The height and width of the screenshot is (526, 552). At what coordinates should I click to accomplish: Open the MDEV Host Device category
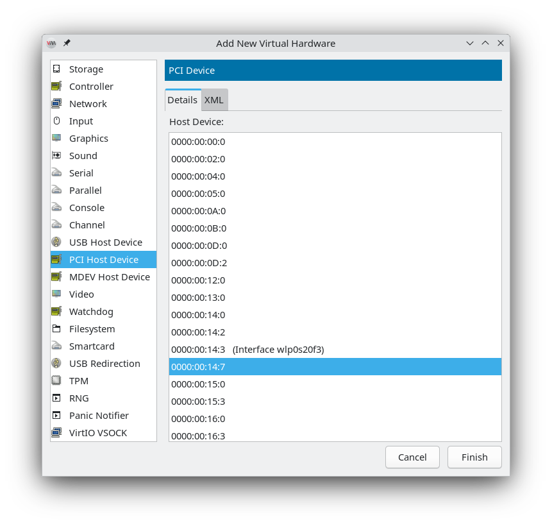109,277
